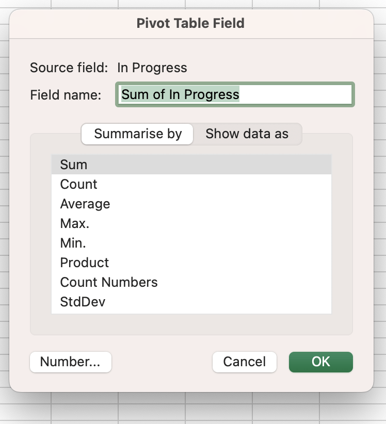Select Sum in the summarise list
The image size is (386, 424).
191,165
